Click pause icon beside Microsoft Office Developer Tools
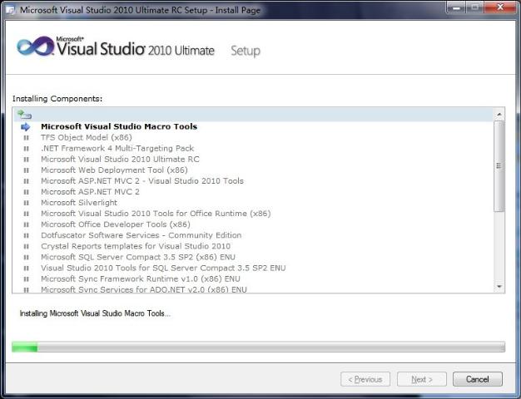 point(27,224)
